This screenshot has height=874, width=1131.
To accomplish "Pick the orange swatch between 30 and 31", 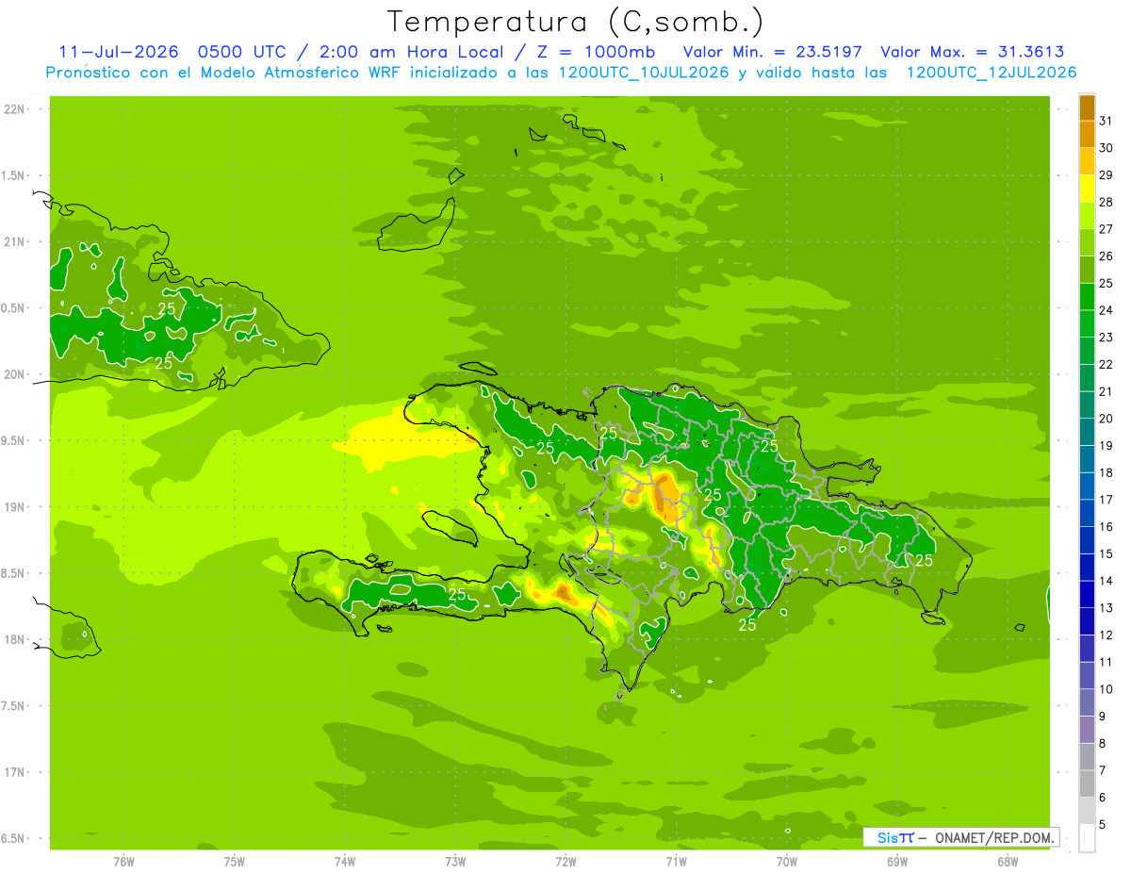I will (1087, 134).
